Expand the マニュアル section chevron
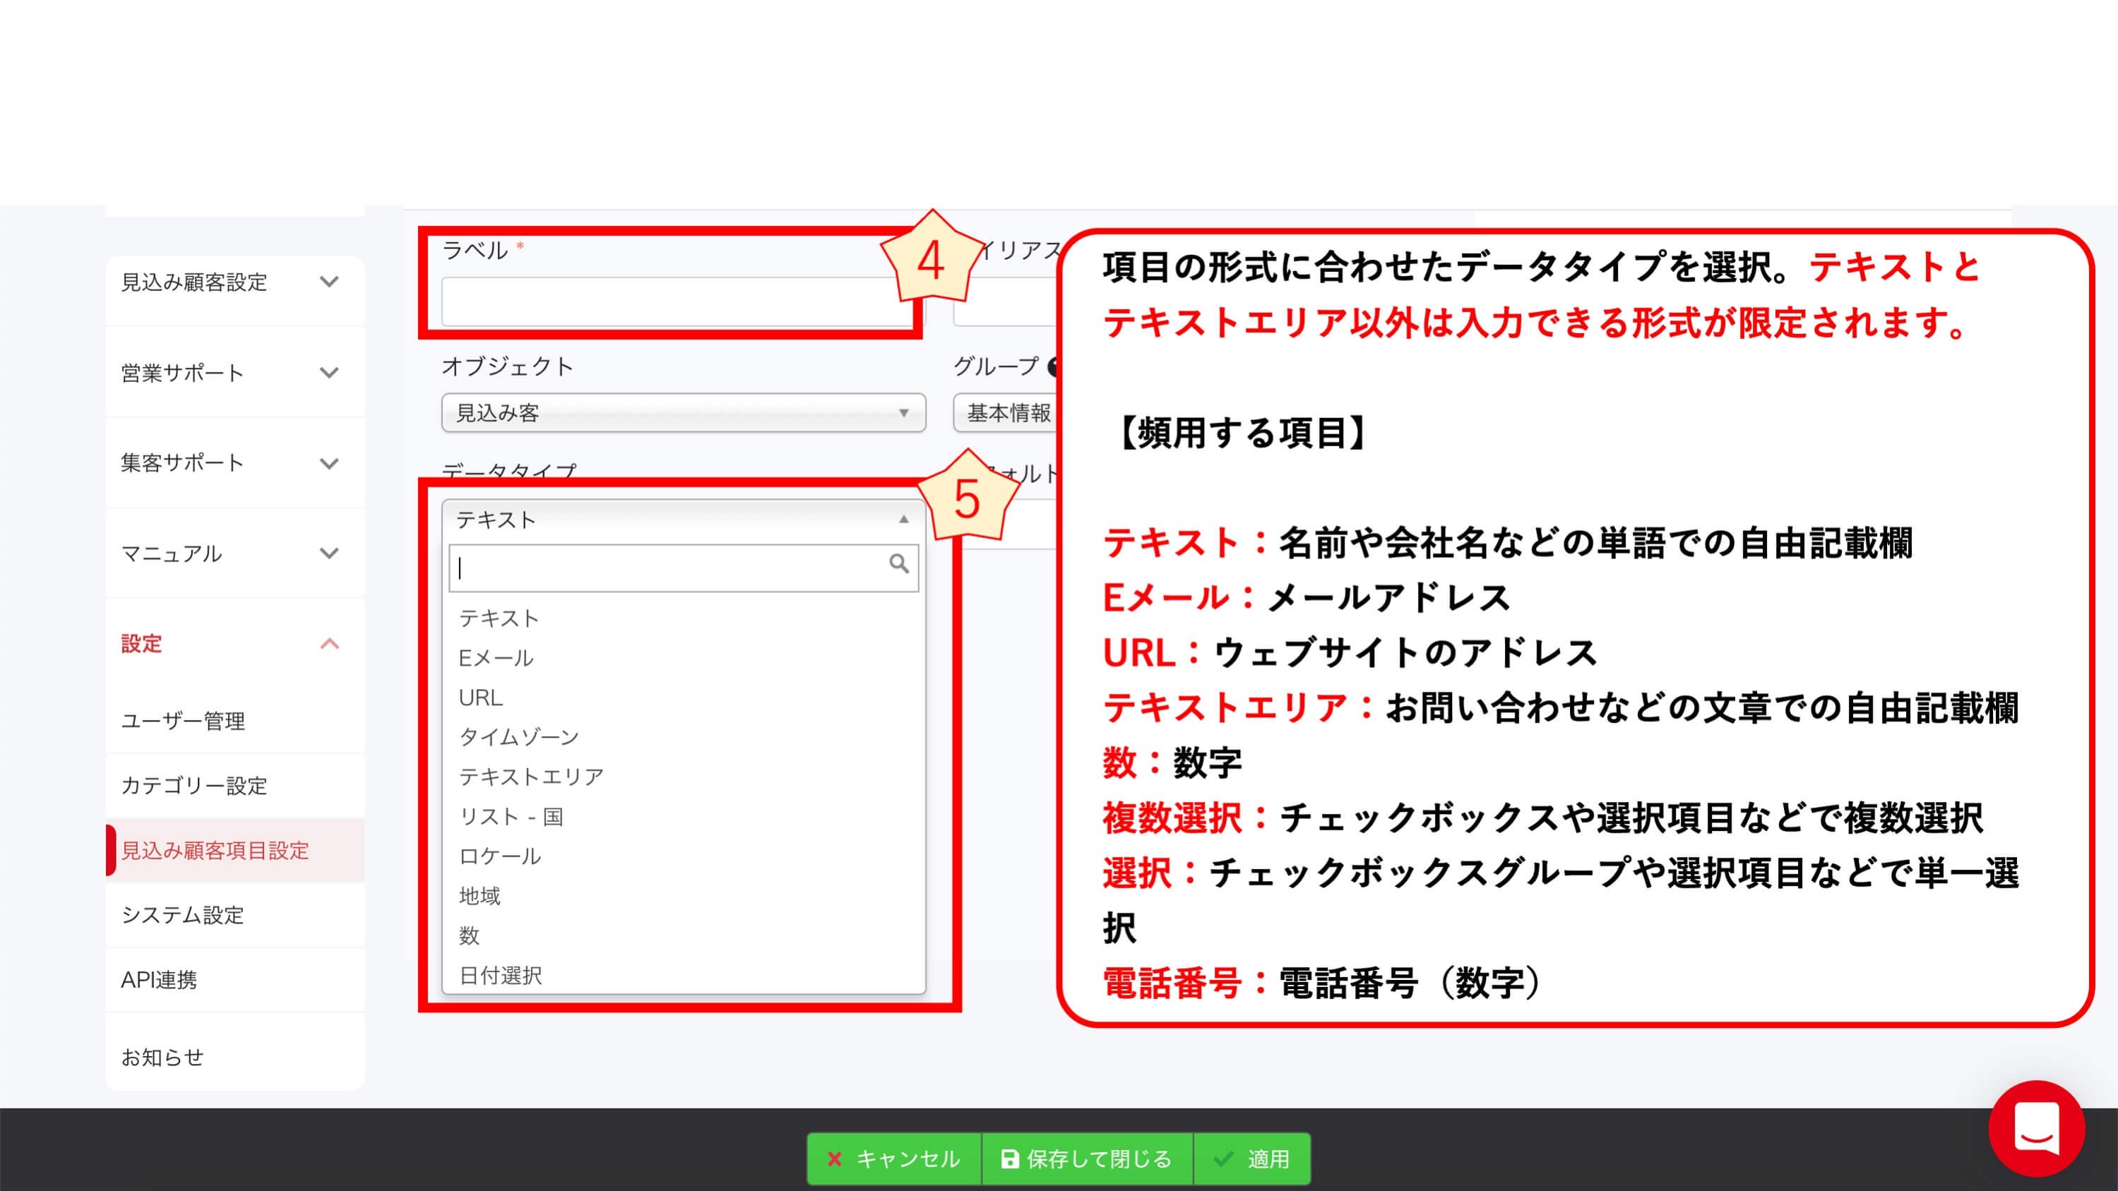This screenshot has height=1191, width=2118. pyautogui.click(x=329, y=553)
